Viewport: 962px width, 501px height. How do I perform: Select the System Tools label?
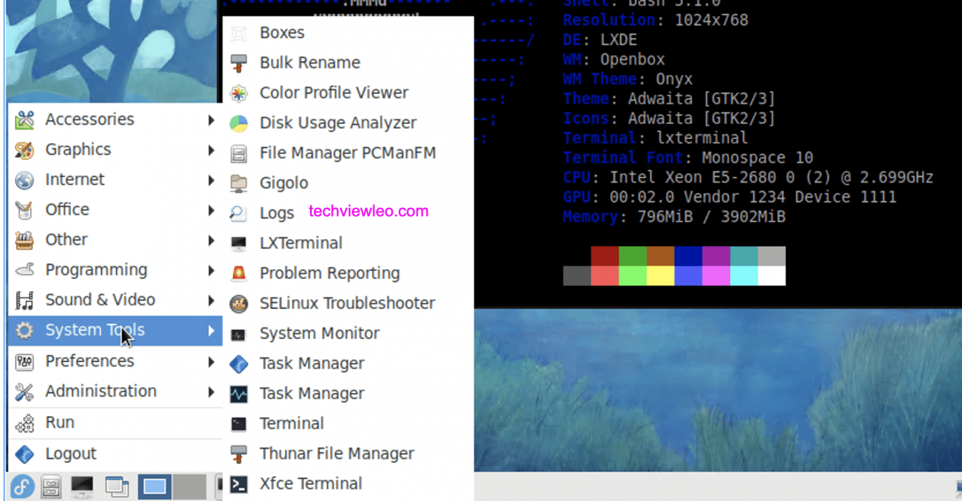95,330
